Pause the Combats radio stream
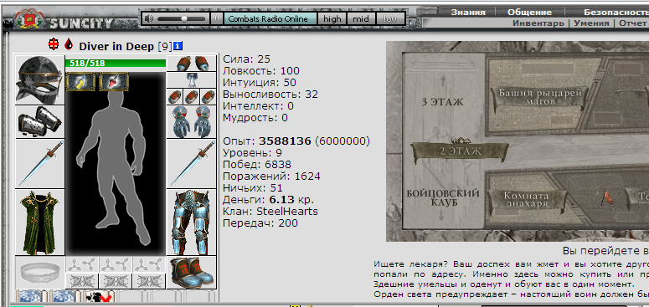 click(216, 18)
